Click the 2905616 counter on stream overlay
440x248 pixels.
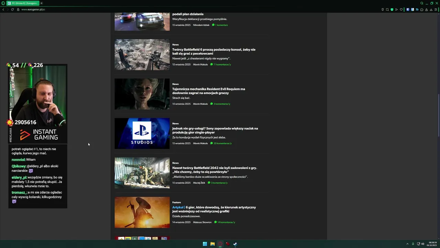[25, 122]
